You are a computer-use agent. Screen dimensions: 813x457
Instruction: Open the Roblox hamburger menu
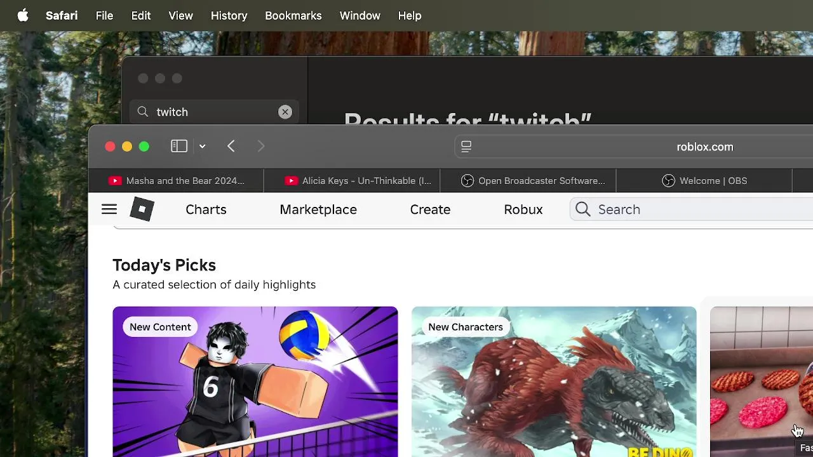click(x=109, y=209)
